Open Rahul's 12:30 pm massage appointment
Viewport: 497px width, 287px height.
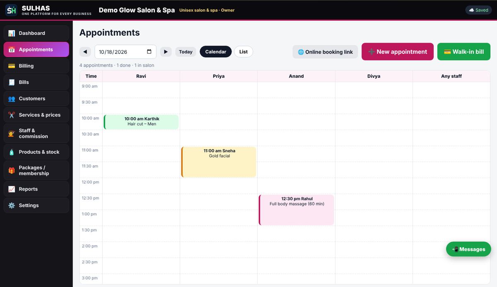296,210
